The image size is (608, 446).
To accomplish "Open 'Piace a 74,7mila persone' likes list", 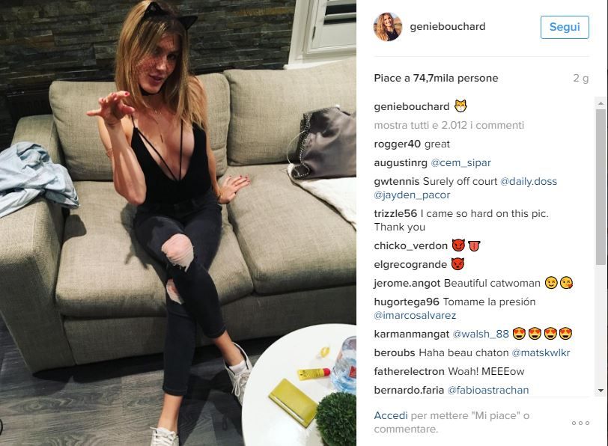I will coord(436,79).
